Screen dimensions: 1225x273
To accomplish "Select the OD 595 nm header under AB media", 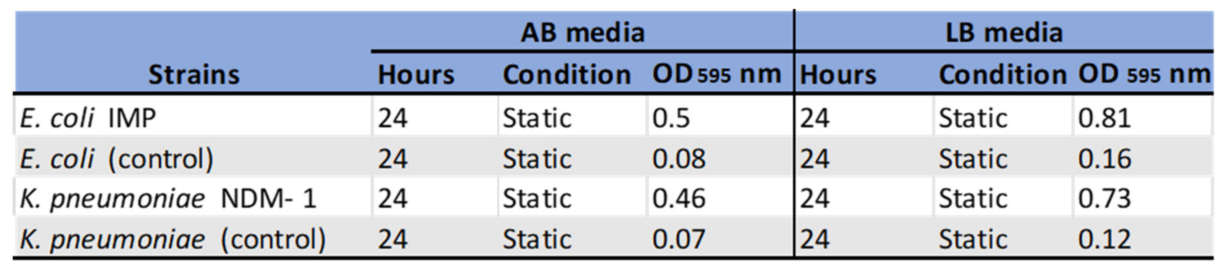I will 716,75.
